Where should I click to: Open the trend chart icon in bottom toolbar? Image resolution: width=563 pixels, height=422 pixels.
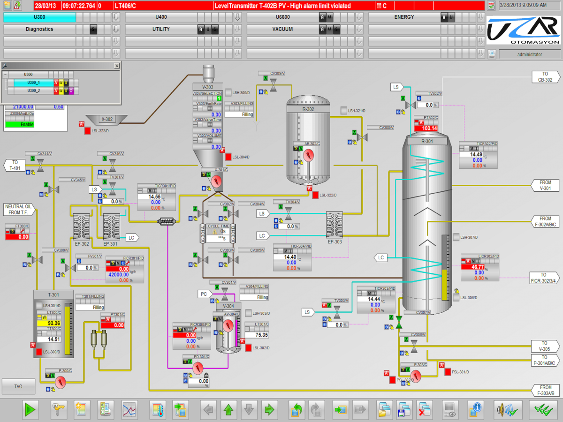pos(129,409)
